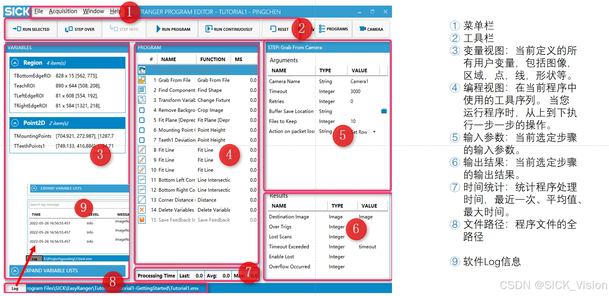The width and height of the screenshot is (609, 296).
Task: Open the Help menu
Action: [116, 11]
